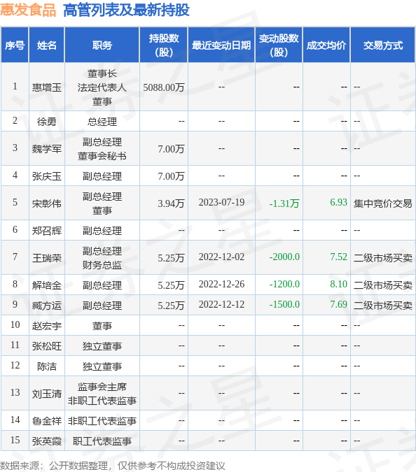Click the average price 8.10

pos(338,284)
